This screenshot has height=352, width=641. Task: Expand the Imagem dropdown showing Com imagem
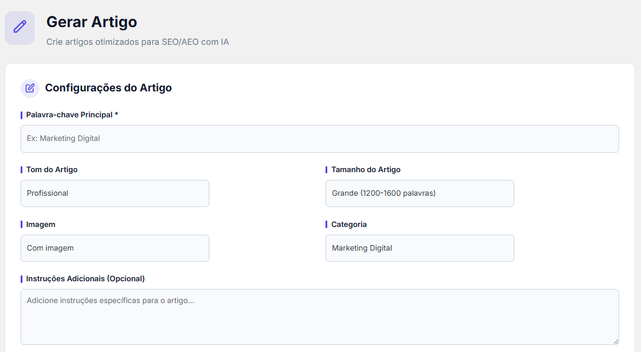115,248
